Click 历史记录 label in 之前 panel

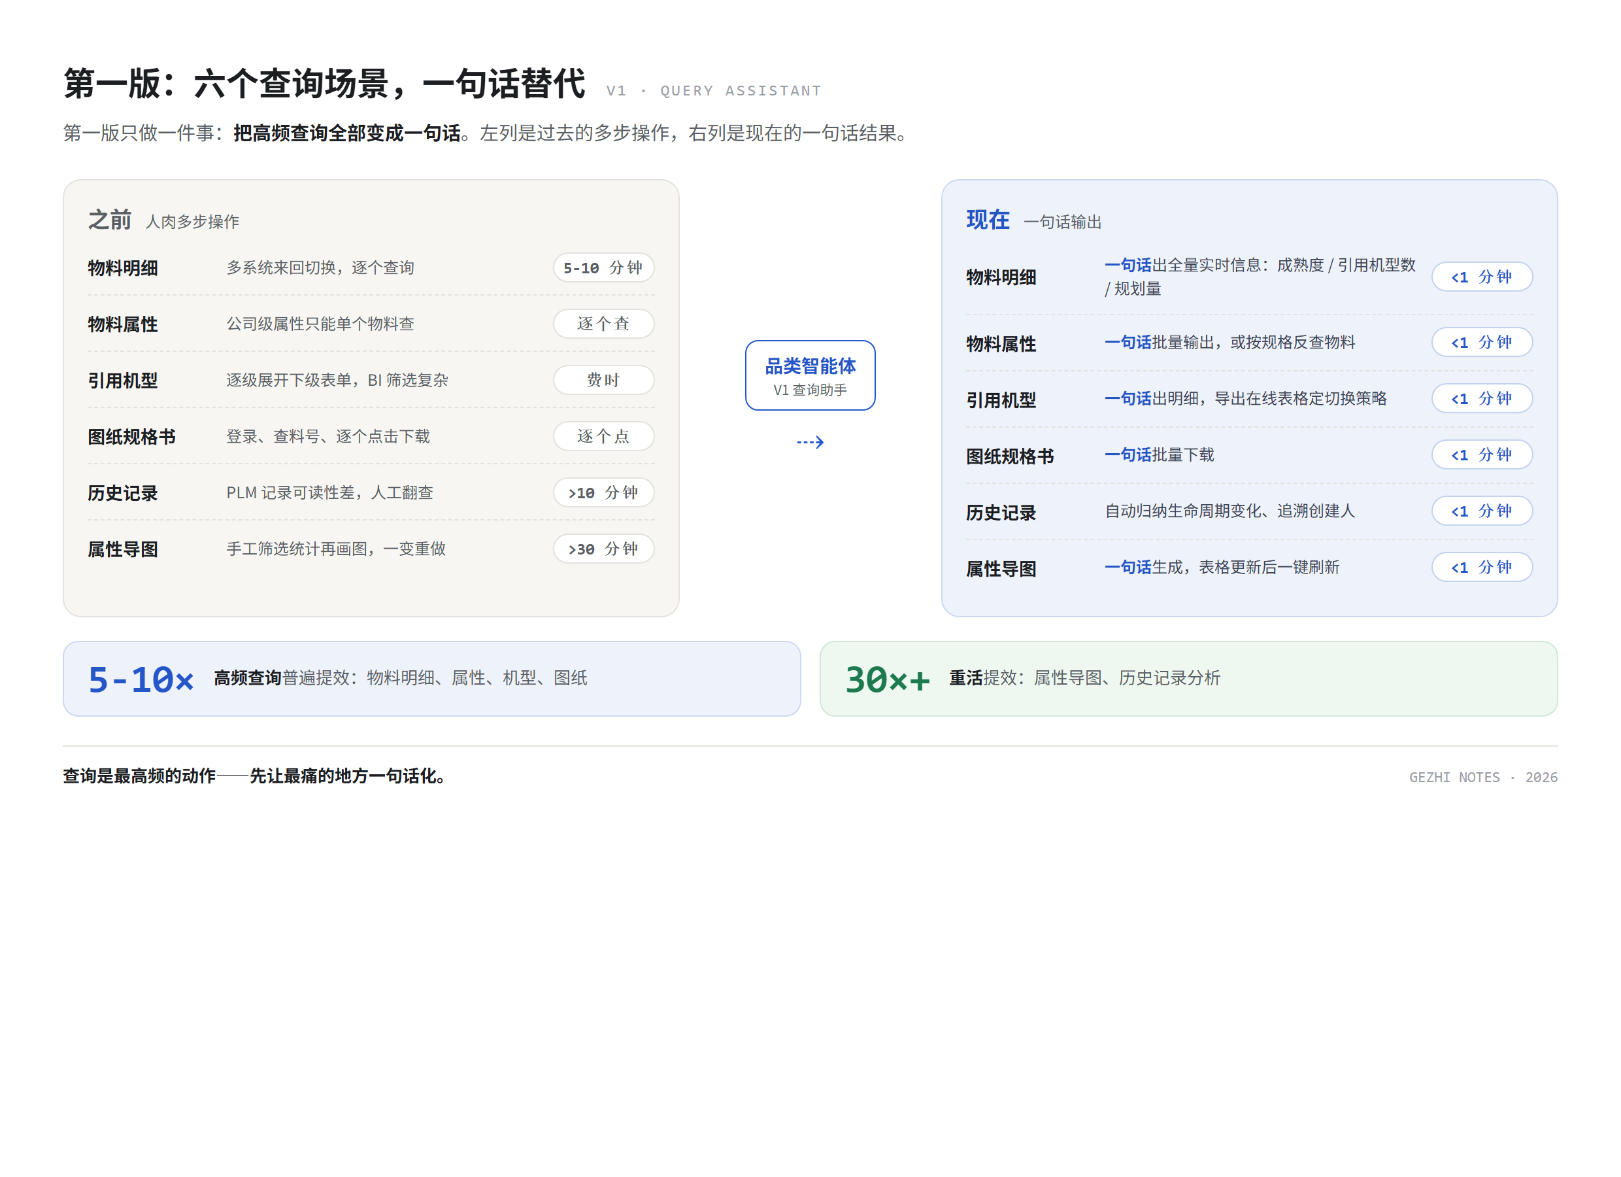click(x=123, y=494)
